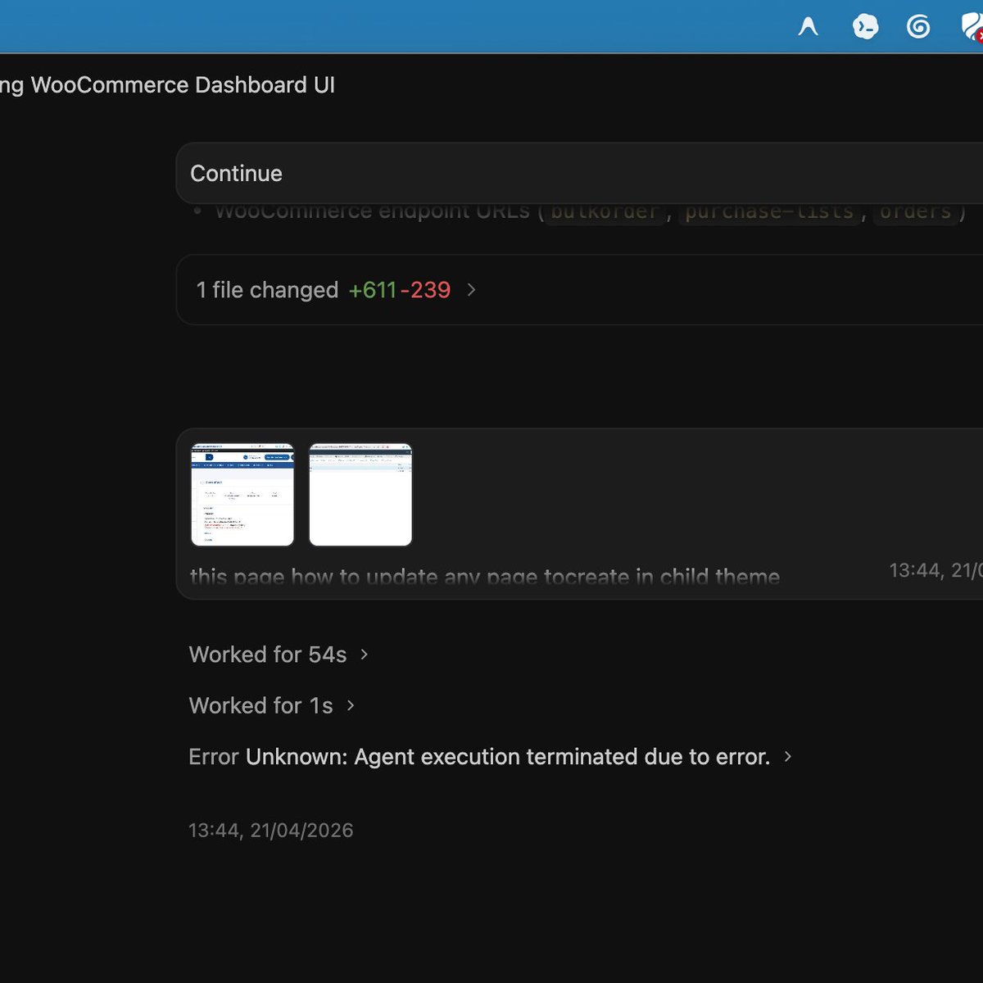Click the Worked for 1s label

(260, 705)
